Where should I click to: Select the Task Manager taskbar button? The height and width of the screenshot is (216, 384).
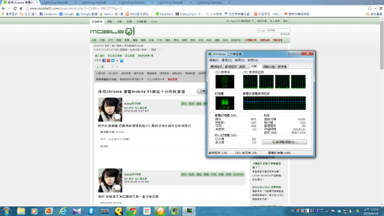pyautogui.click(x=189, y=211)
